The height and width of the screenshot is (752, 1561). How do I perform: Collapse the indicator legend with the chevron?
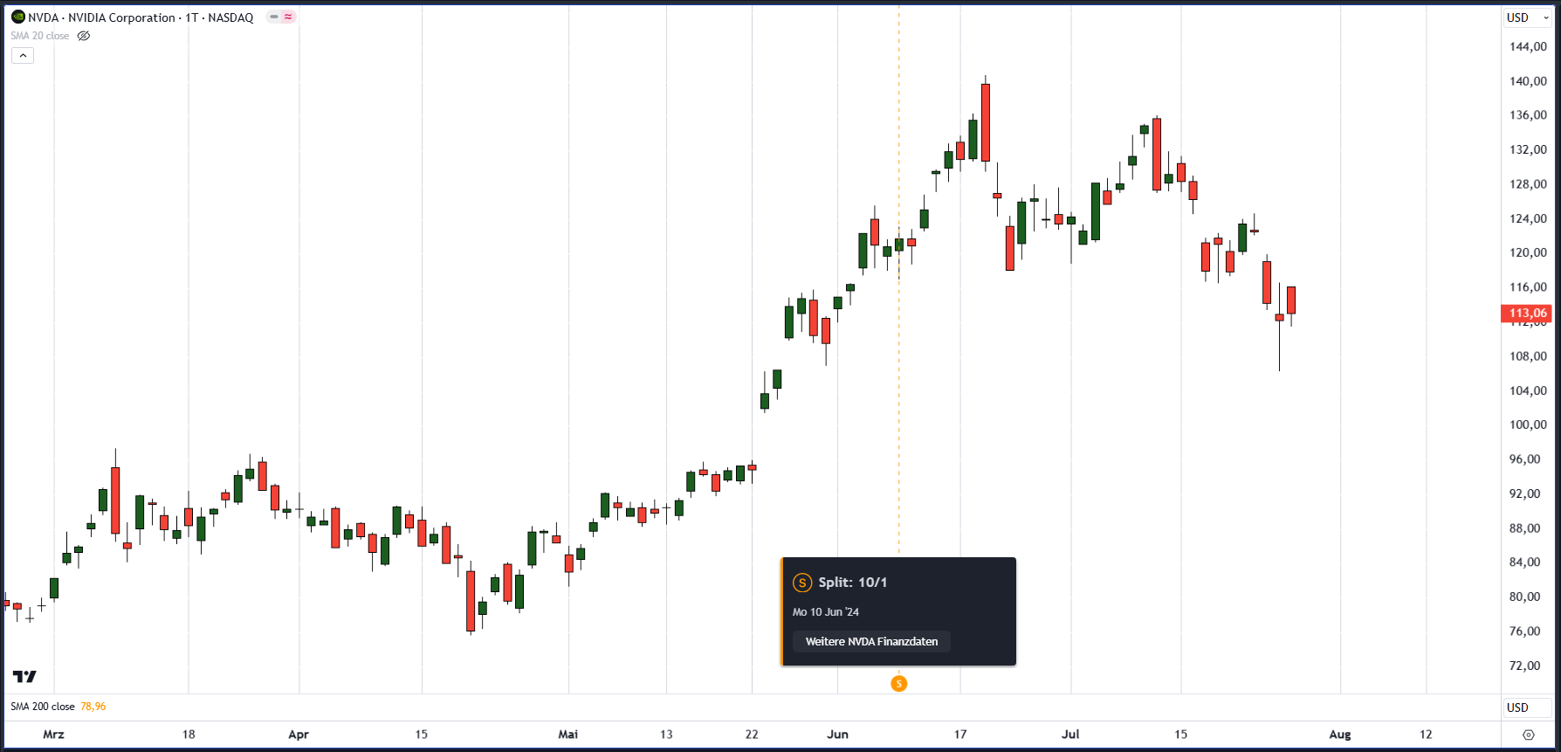[23, 55]
